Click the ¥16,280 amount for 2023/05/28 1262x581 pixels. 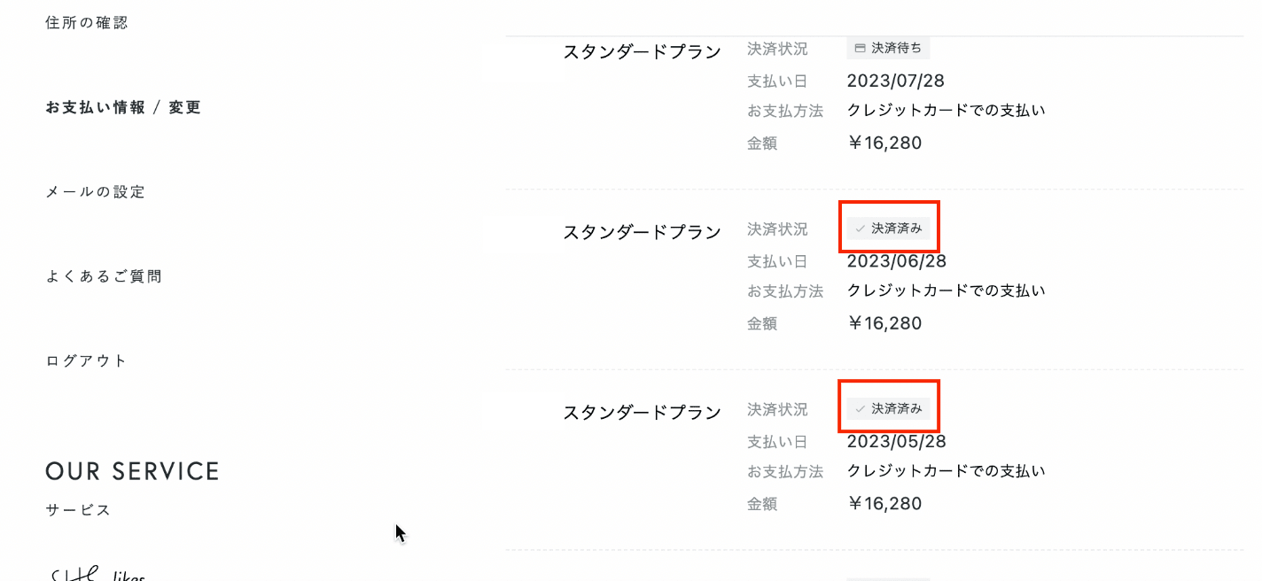(884, 504)
